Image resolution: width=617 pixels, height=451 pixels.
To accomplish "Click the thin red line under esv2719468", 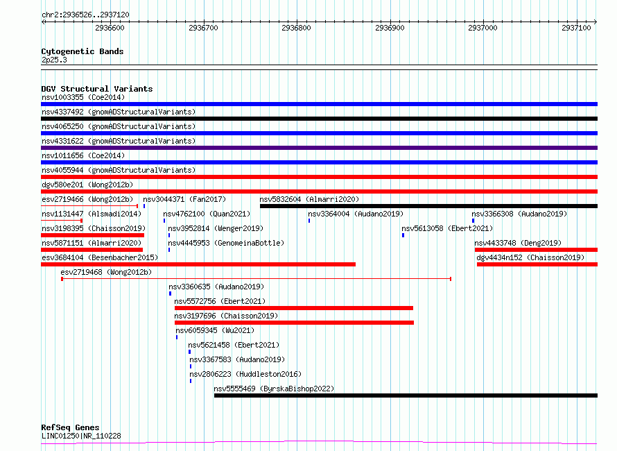I will click(257, 279).
